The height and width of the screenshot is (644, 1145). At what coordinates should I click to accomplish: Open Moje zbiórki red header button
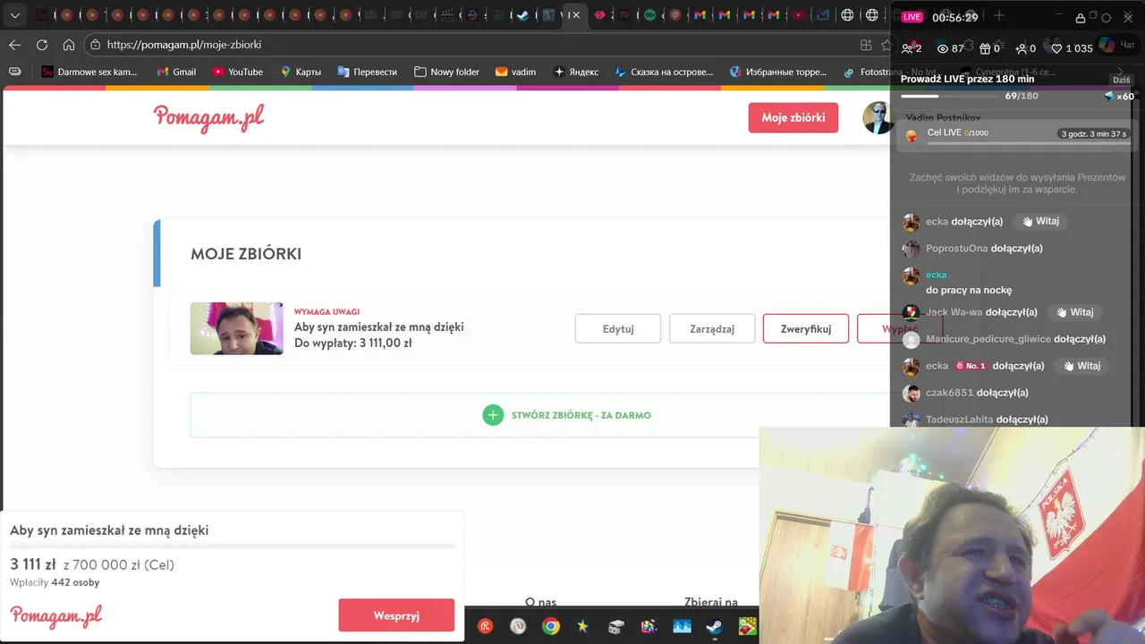(793, 117)
